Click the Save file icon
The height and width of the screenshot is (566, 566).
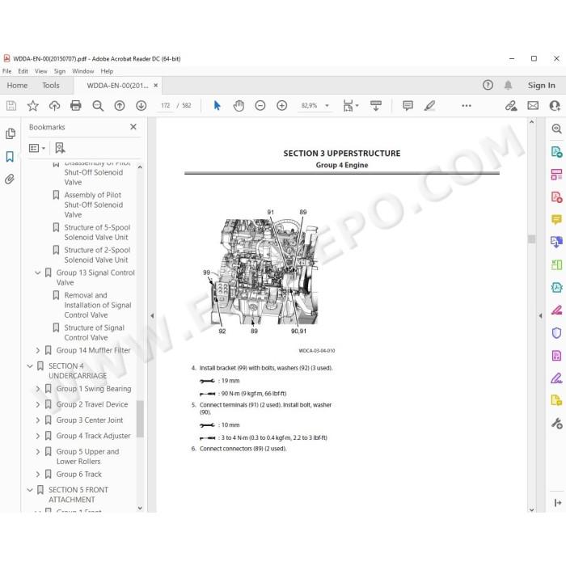11,105
